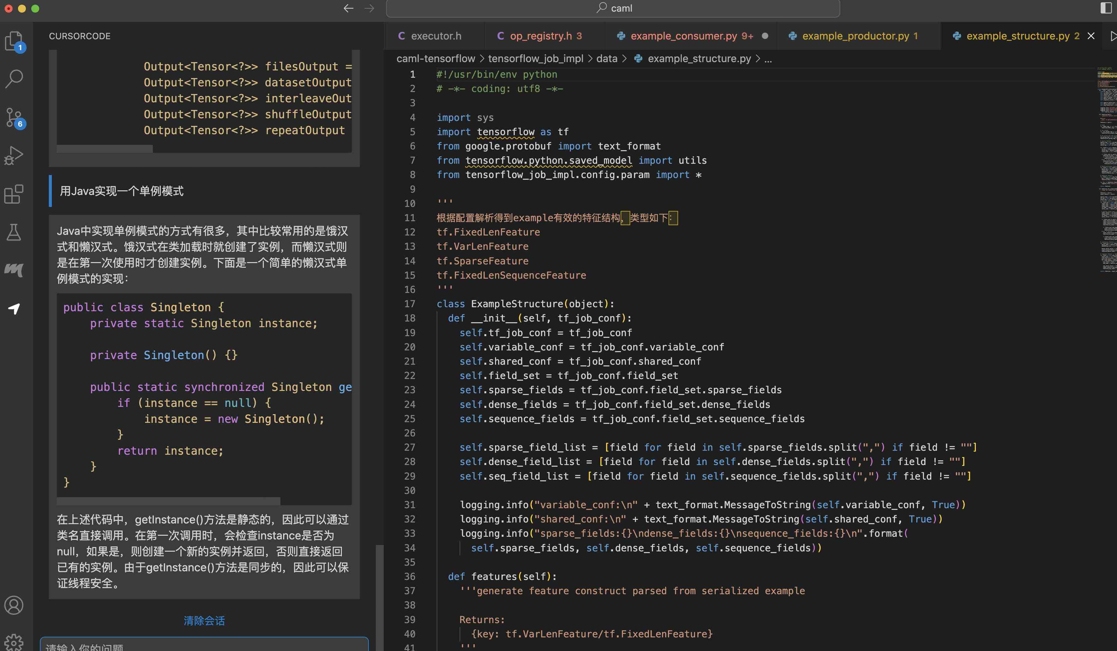Screen dimensions: 1117x651
Task: Click the python icon on example_productor.py tab
Action: coord(792,36)
